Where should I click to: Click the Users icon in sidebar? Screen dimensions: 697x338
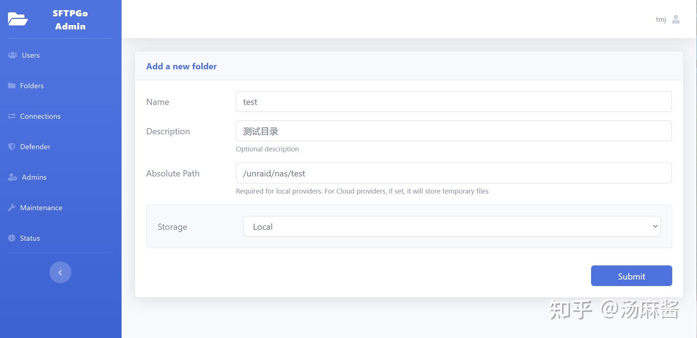12,55
